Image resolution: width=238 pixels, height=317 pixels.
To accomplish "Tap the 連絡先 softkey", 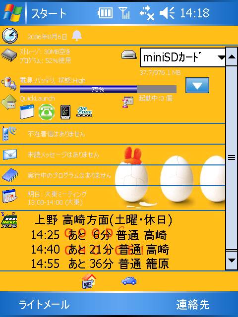I will coord(193,305).
